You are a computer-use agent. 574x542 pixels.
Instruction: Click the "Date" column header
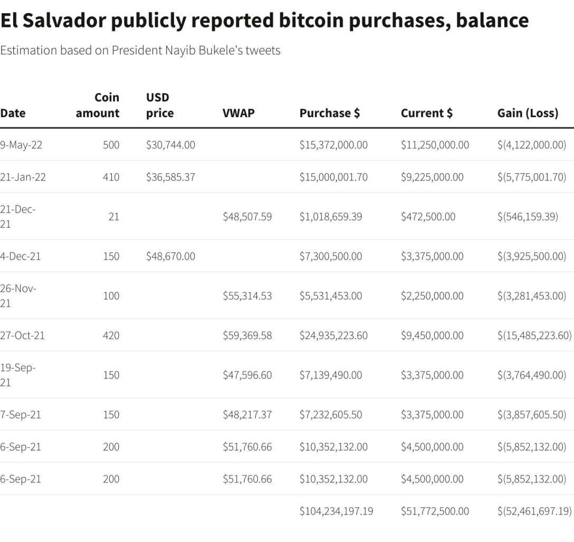[x=13, y=113]
